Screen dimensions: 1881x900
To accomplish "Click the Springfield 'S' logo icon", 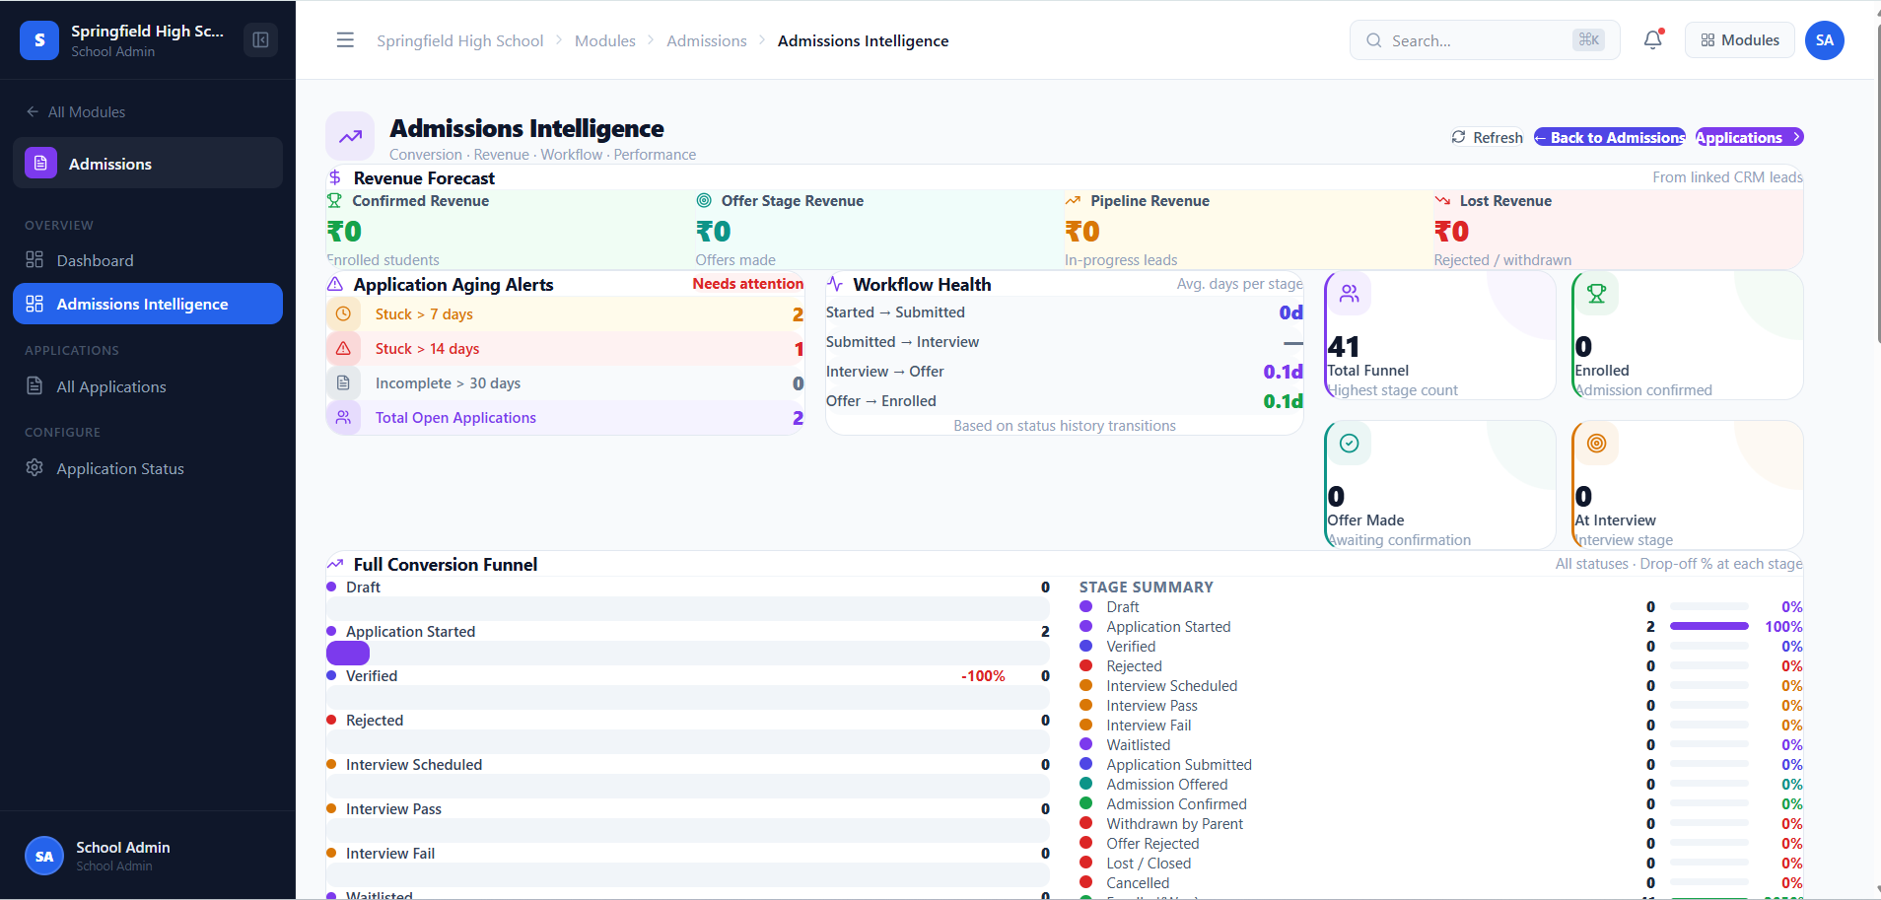I will tap(39, 40).
